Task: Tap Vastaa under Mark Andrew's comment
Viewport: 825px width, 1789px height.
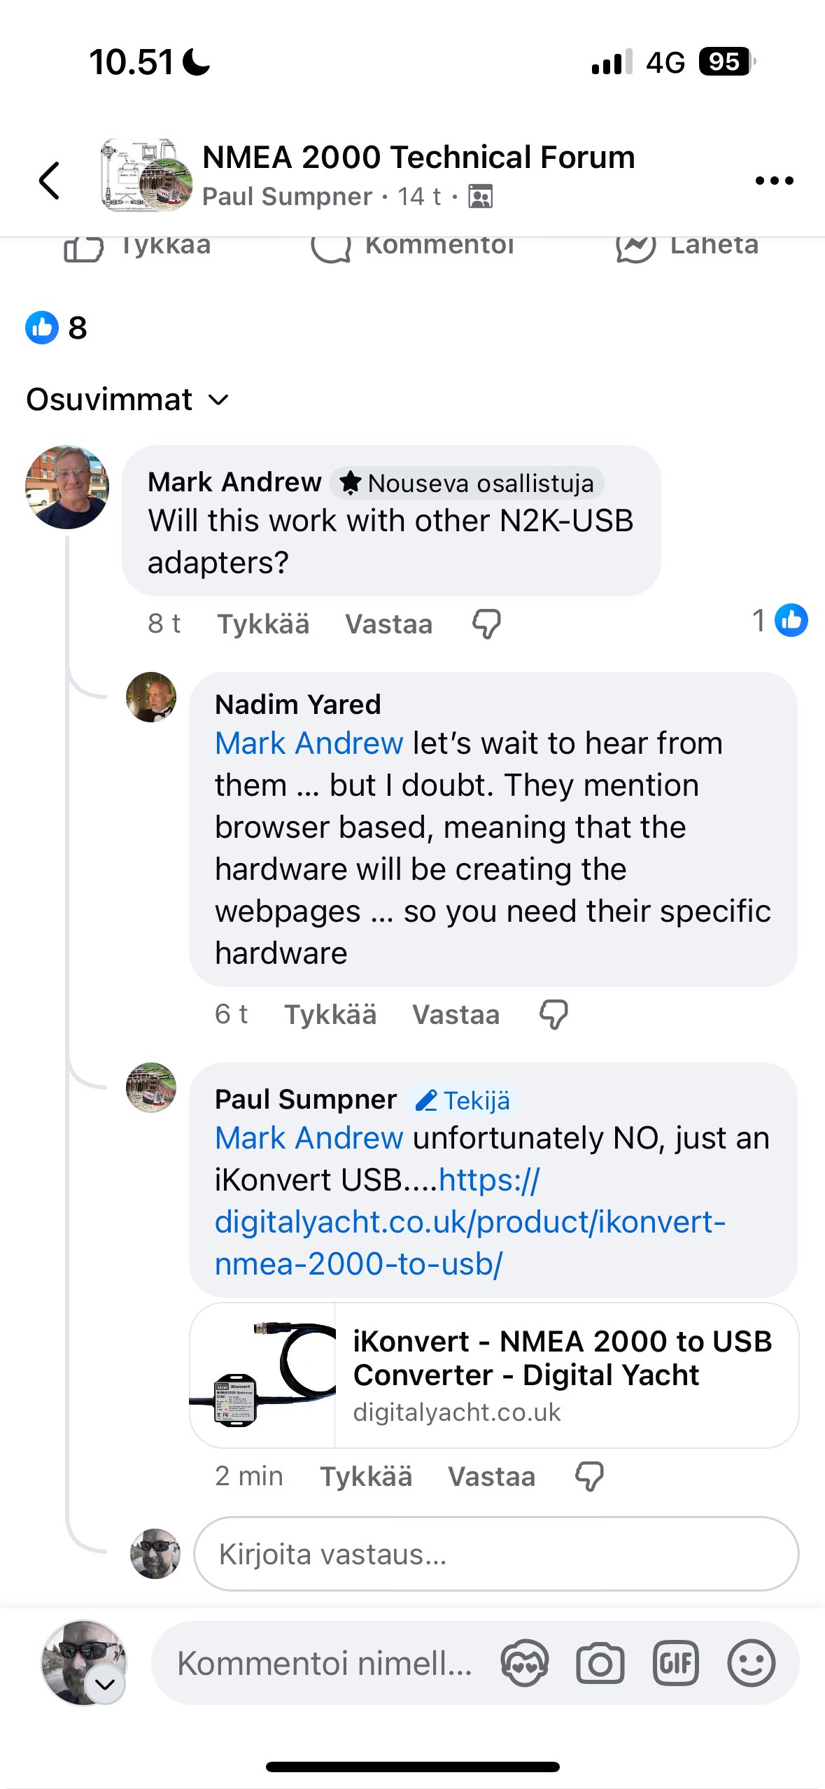Action: click(389, 624)
